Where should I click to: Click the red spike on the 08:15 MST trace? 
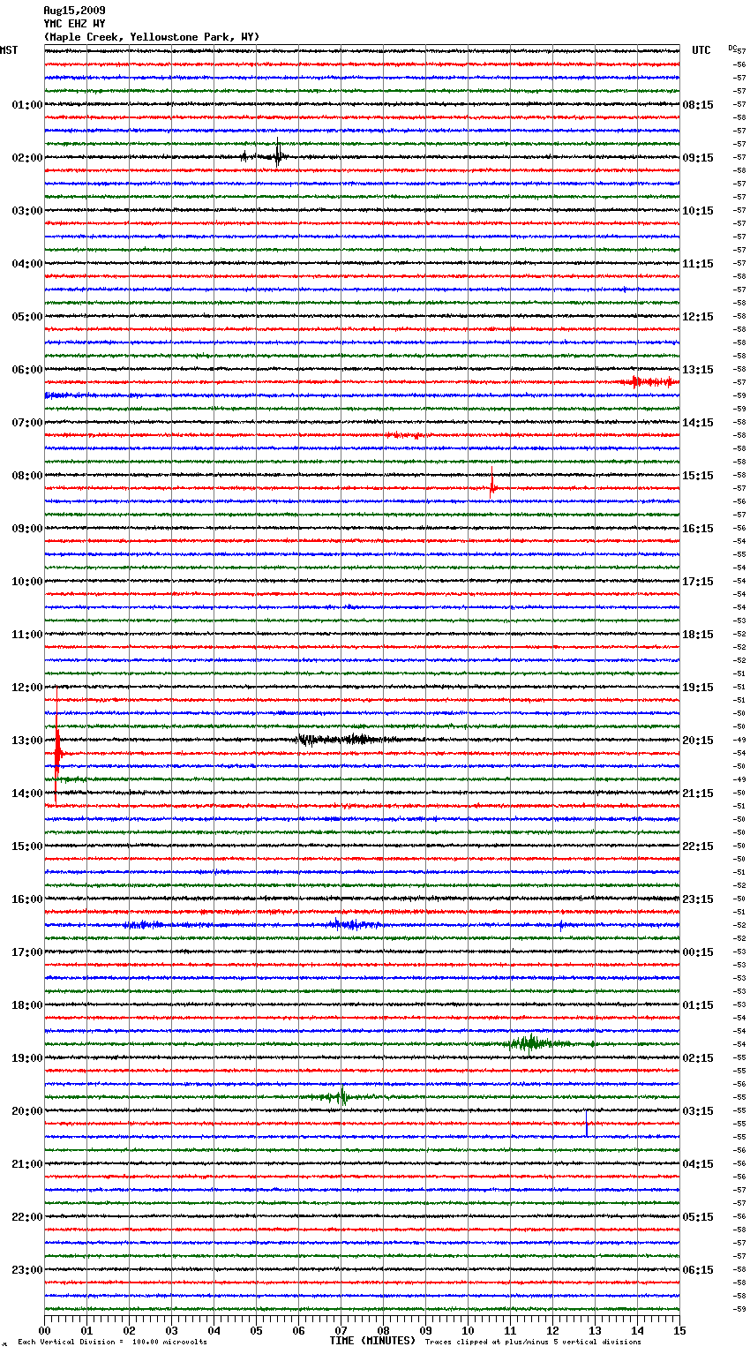pos(492,485)
